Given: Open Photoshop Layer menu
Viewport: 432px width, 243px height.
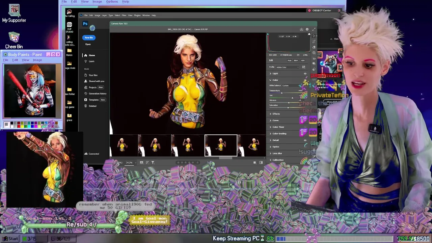Looking at the screenshot, I should click(x=104, y=15).
